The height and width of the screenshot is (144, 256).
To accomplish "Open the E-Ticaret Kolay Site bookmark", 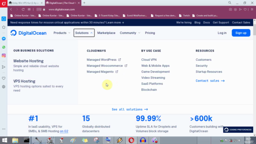I will pyautogui.click(x=107, y=16).
